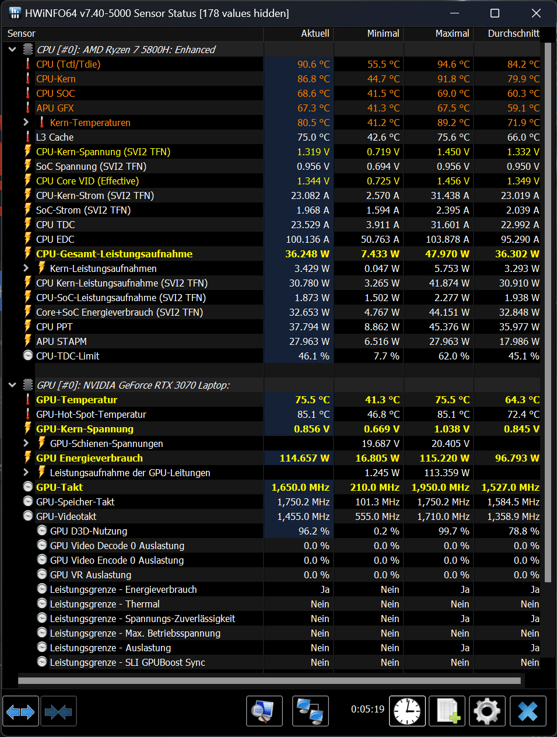Viewport: 557px width, 737px height.
Task: Click the HWiNFO64 title bar app icon
Action: coord(15,13)
